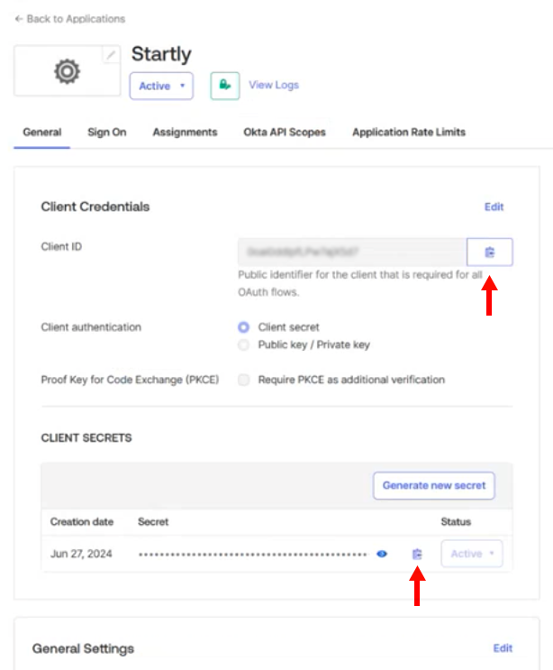Open Application Rate Limits tab
This screenshot has width=553, height=670.
click(x=409, y=133)
